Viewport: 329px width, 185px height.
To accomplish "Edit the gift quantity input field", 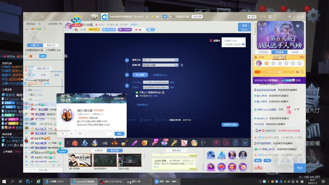I will 109,134.
